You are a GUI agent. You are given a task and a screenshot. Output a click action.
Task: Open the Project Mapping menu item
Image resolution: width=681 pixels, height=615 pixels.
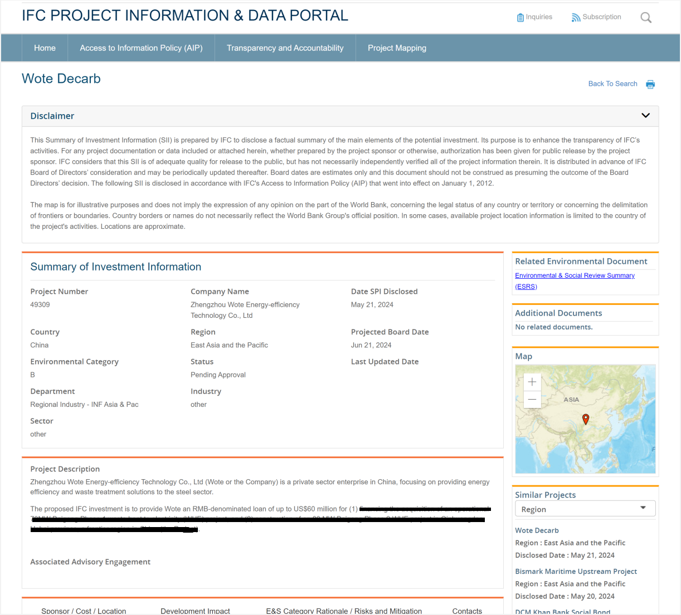pos(397,48)
